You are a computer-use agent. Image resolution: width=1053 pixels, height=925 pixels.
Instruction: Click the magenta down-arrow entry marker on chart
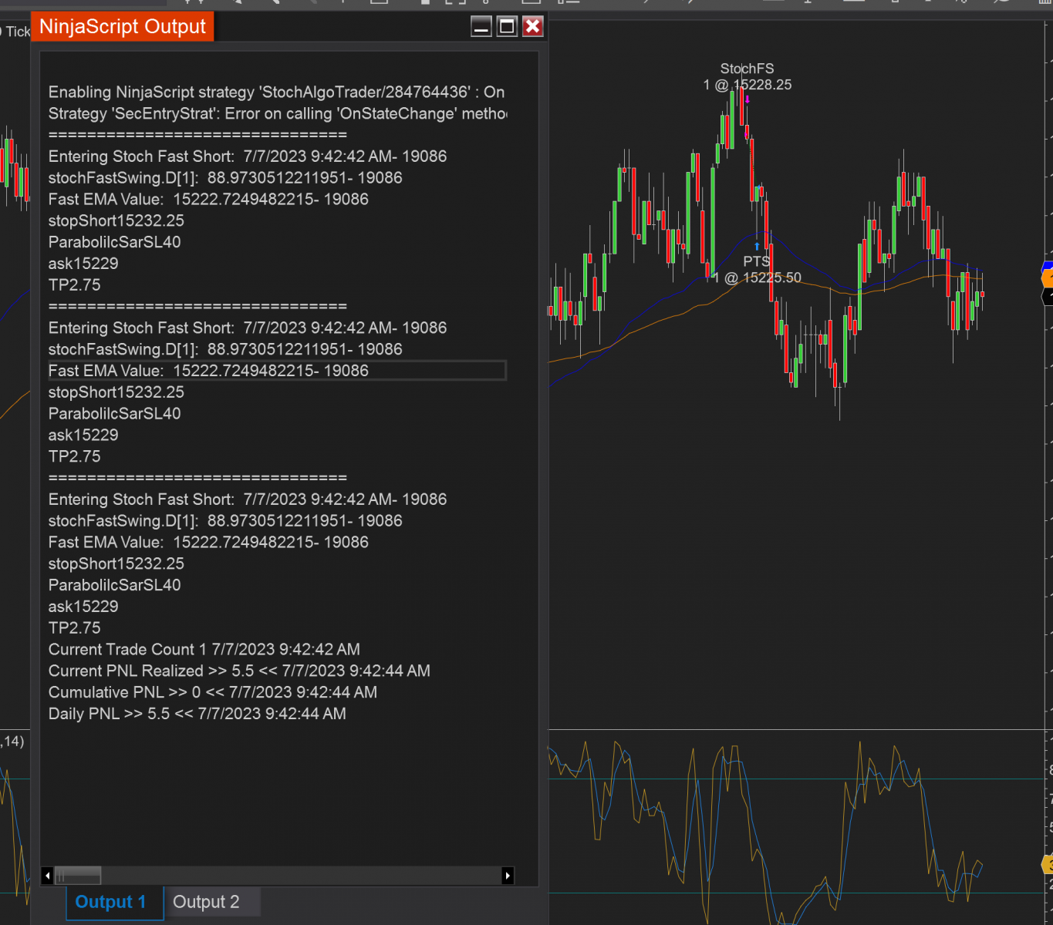coord(748,99)
